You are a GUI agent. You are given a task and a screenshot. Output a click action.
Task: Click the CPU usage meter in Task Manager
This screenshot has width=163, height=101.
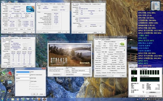[134, 72]
